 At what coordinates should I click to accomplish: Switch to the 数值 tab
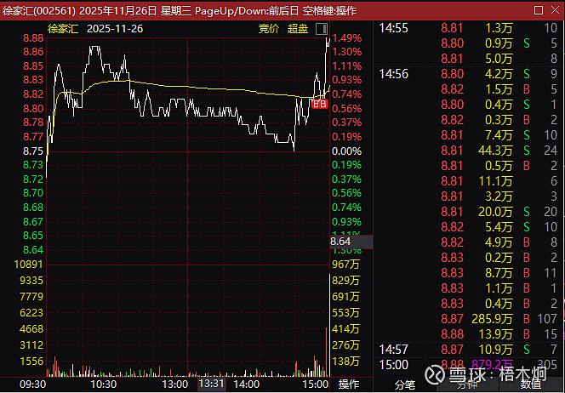click(x=530, y=385)
